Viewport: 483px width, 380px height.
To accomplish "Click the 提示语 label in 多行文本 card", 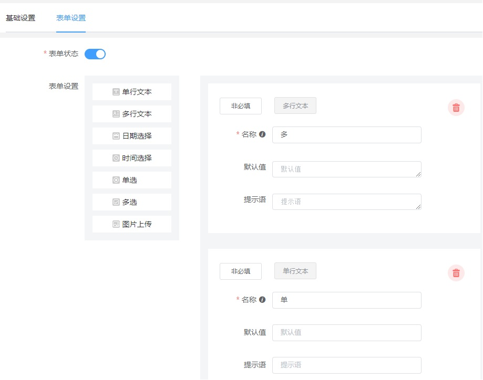I will [x=255, y=199].
